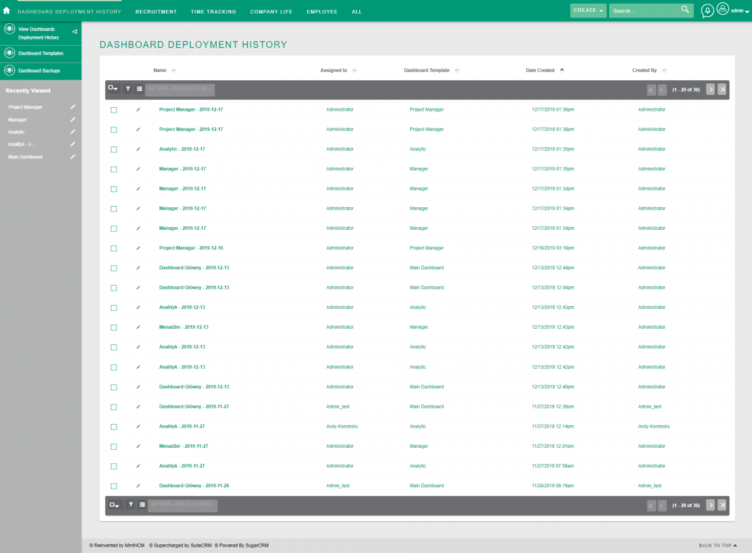This screenshot has width=752, height=553.
Task: Open the column chooser icon in top toolbar
Action: [139, 89]
